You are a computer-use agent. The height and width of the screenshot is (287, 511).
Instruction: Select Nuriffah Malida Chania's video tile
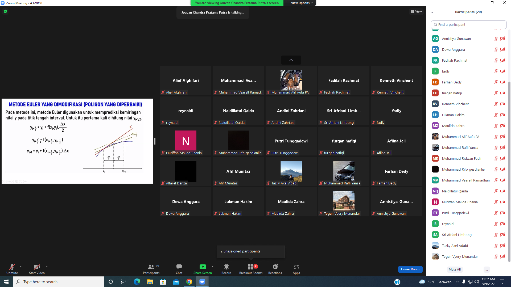tap(186, 141)
